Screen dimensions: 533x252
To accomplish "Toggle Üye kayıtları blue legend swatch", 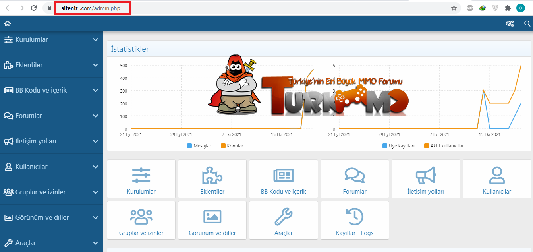I will pyautogui.click(x=385, y=146).
